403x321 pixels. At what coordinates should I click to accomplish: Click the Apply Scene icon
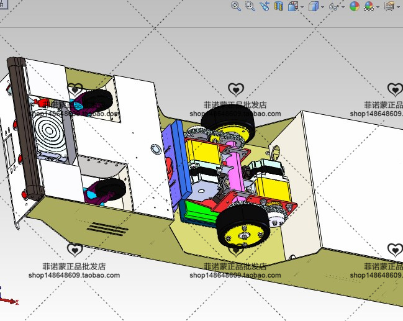click(369, 6)
